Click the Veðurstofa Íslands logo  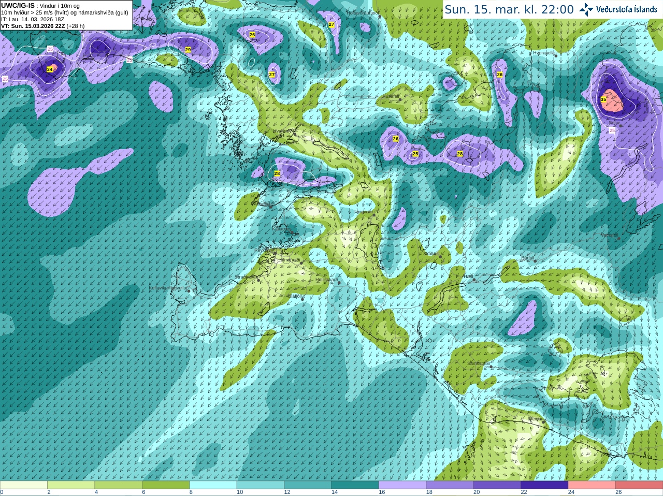pyautogui.click(x=618, y=9)
